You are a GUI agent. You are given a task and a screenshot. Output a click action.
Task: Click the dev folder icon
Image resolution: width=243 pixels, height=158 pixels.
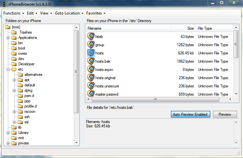14,59
